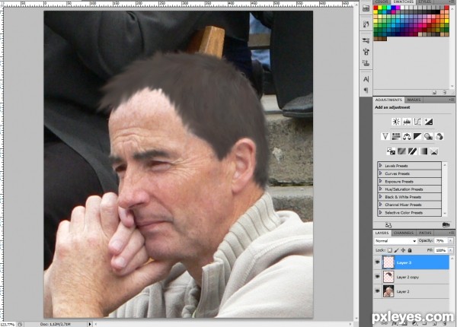Add a Black & White adjustment
Image resolution: width=457 pixels, height=327 pixels.
[417, 136]
